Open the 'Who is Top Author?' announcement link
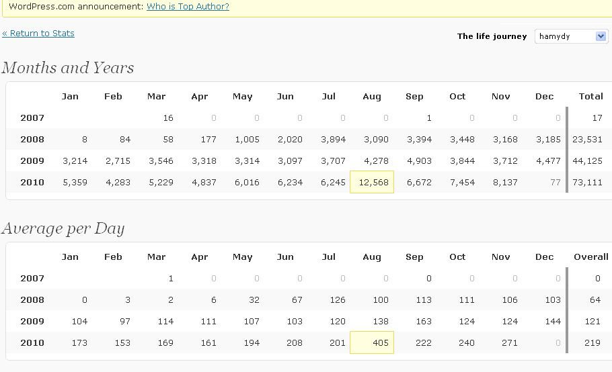Viewport: 612px width, 372px height. point(188,6)
